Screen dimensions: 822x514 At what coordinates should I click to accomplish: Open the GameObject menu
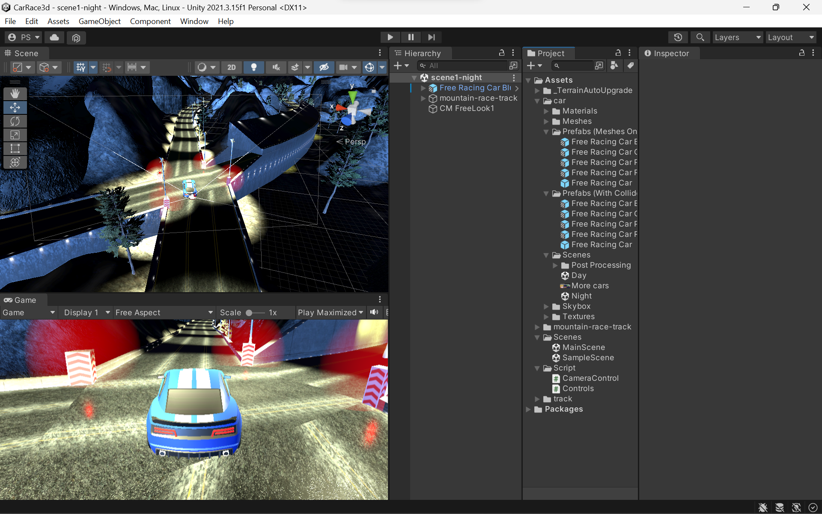99,21
